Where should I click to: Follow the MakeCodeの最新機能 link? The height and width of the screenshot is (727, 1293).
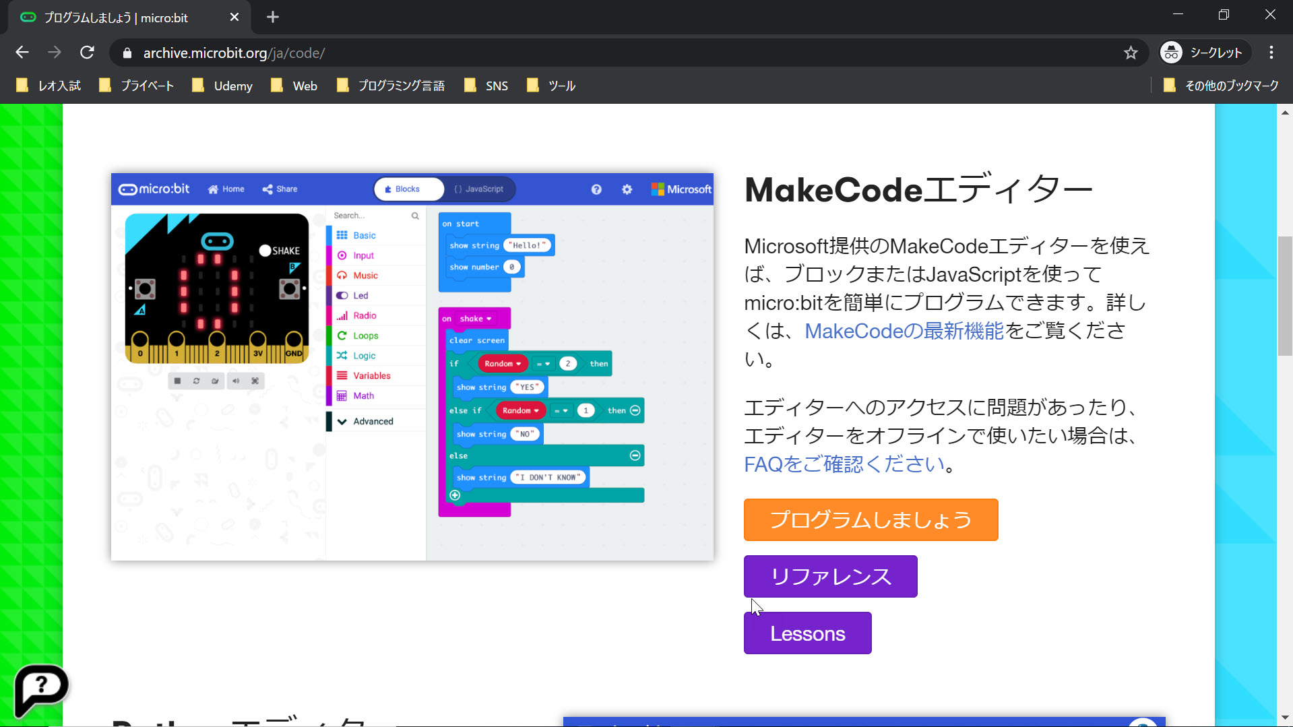[904, 331]
